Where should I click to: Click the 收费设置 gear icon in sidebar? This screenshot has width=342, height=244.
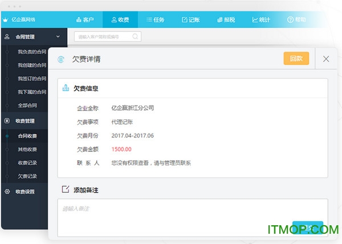click(x=7, y=191)
